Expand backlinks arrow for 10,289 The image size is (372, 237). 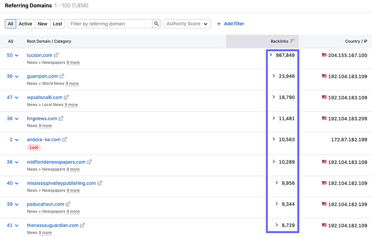point(274,162)
